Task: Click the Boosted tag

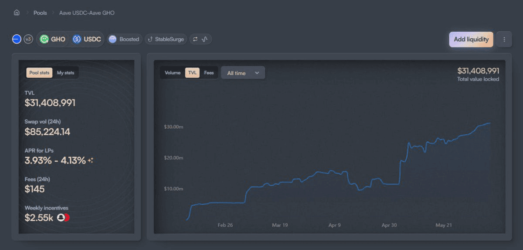Action: (x=124, y=39)
